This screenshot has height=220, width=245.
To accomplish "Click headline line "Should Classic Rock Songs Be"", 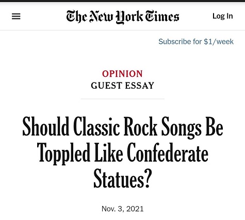I will pyautogui.click(x=123, y=127).
